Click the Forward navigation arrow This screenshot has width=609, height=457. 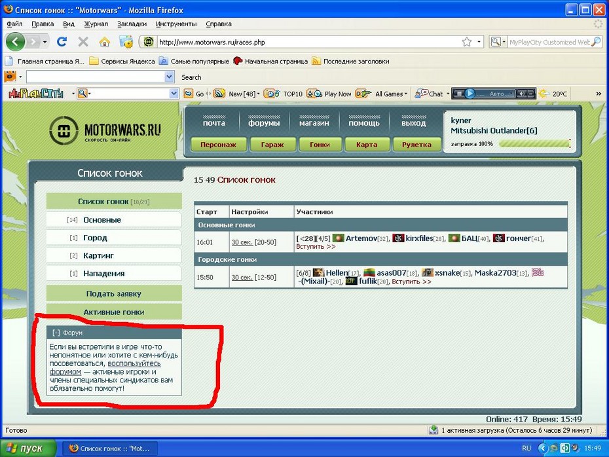[x=34, y=41]
